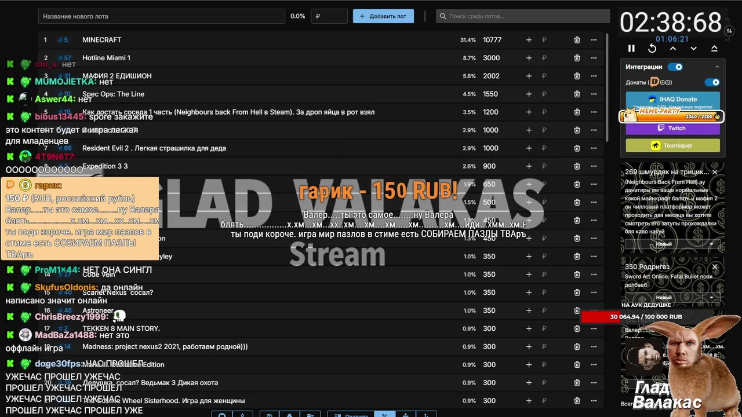Click the lot list vertical scrollbar

pyautogui.click(x=607, y=87)
